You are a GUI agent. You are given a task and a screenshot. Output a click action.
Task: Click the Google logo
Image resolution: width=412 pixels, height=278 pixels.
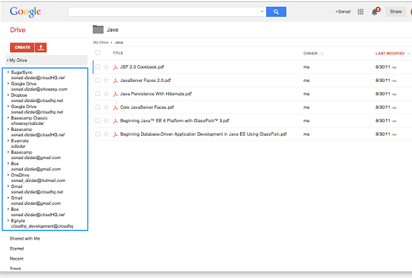26,12
